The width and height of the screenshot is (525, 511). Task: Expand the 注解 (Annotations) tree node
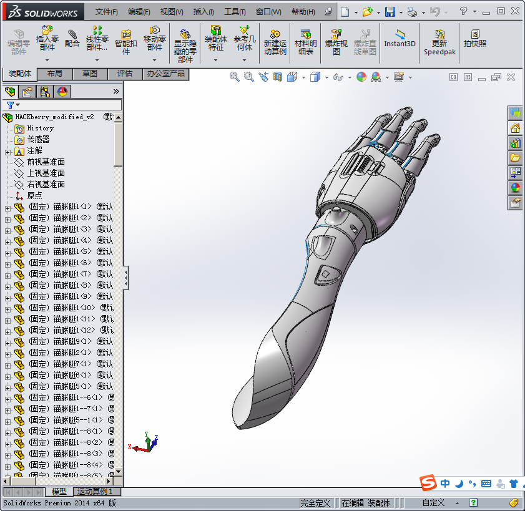pos(7,152)
